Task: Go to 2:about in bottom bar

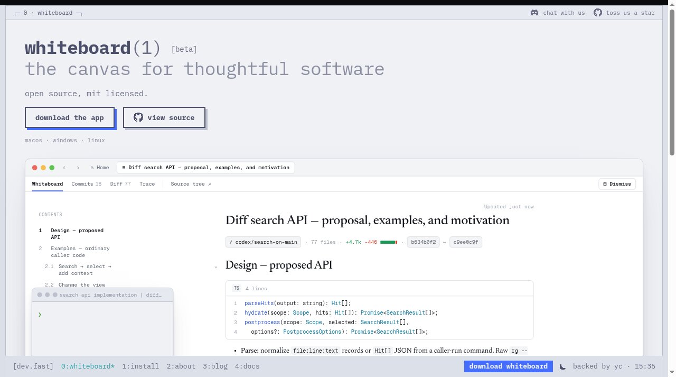Action: click(181, 366)
